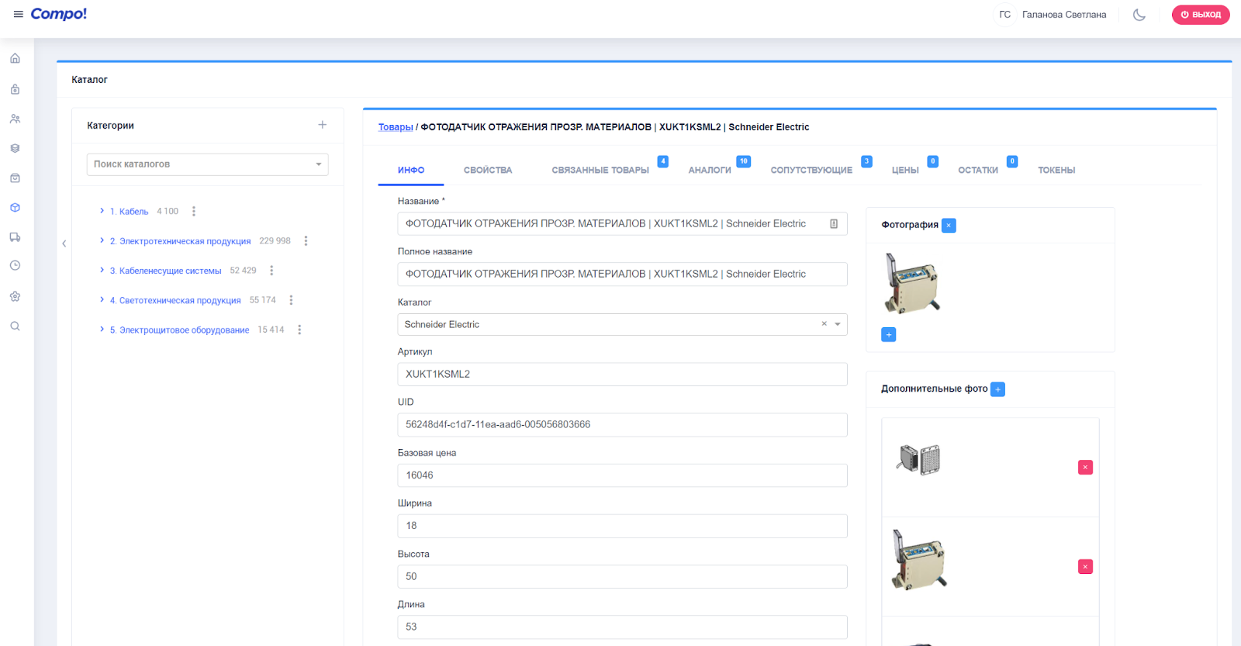Open options menu for Электротехническая продукция
The image size is (1241, 646).
tap(306, 241)
